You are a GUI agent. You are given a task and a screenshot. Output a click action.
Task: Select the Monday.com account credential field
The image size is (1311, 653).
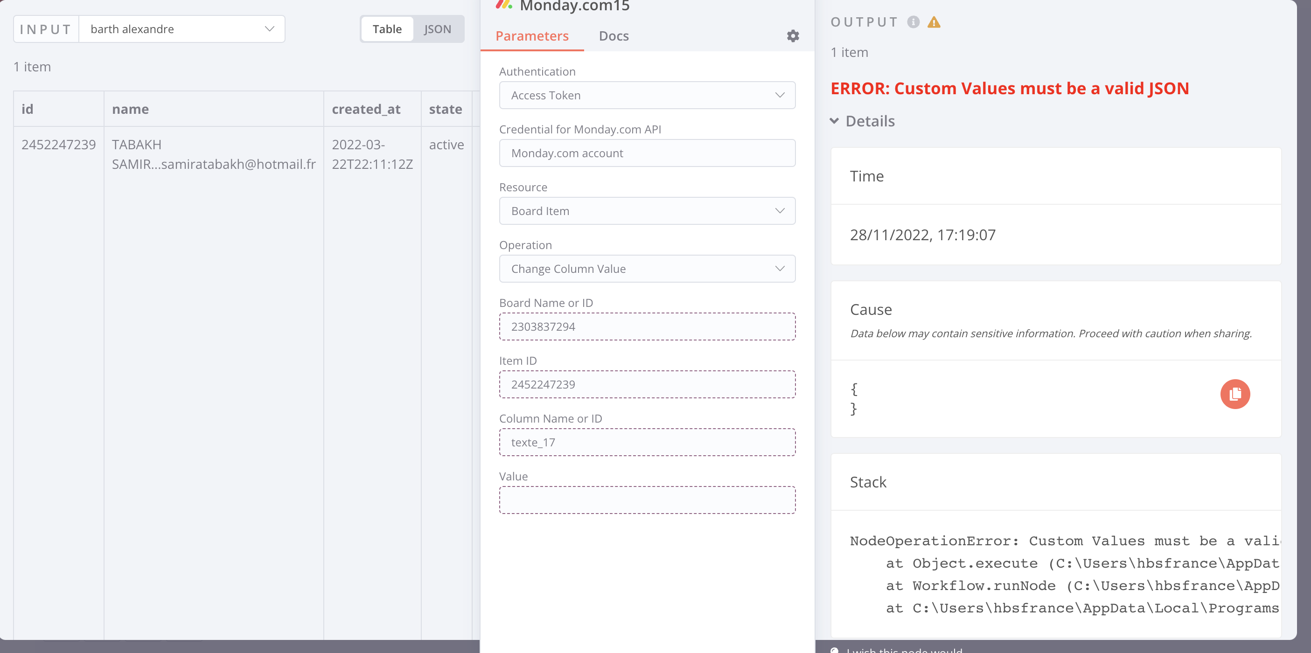pyautogui.click(x=647, y=153)
